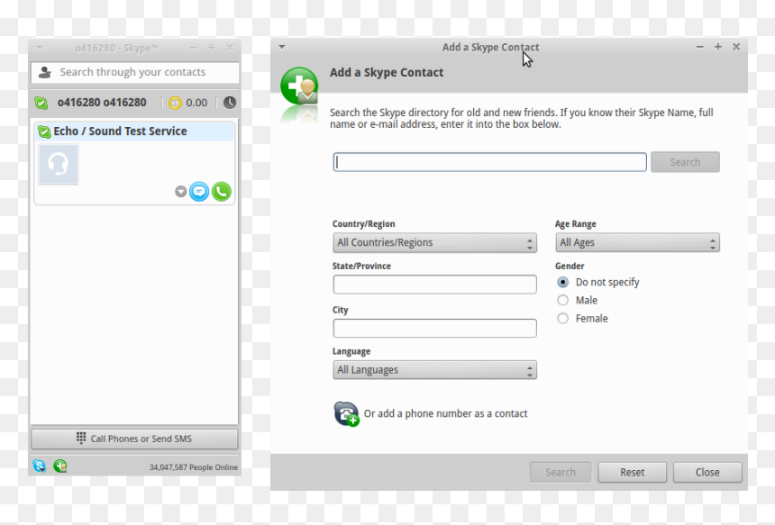Open the Language dropdown

(x=435, y=370)
